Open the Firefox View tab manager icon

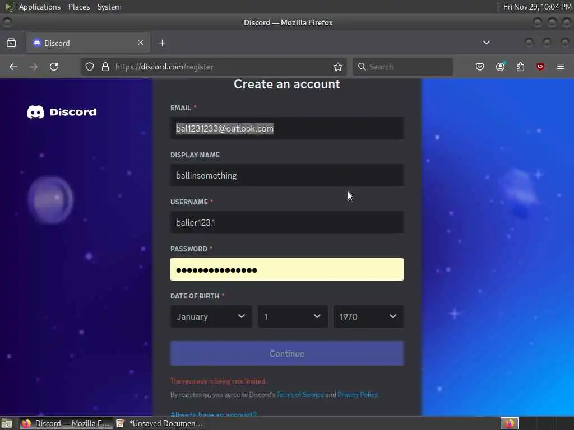click(11, 43)
